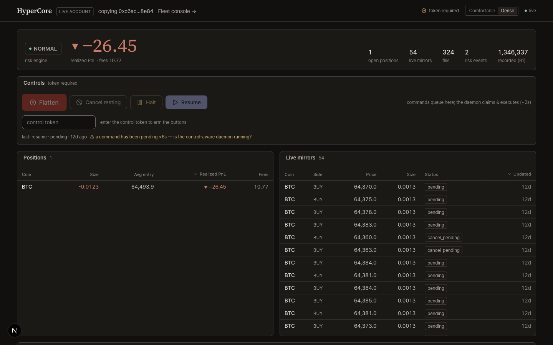Click the 64,375.0 mirror price
This screenshot has height=345, width=553.
365,199
